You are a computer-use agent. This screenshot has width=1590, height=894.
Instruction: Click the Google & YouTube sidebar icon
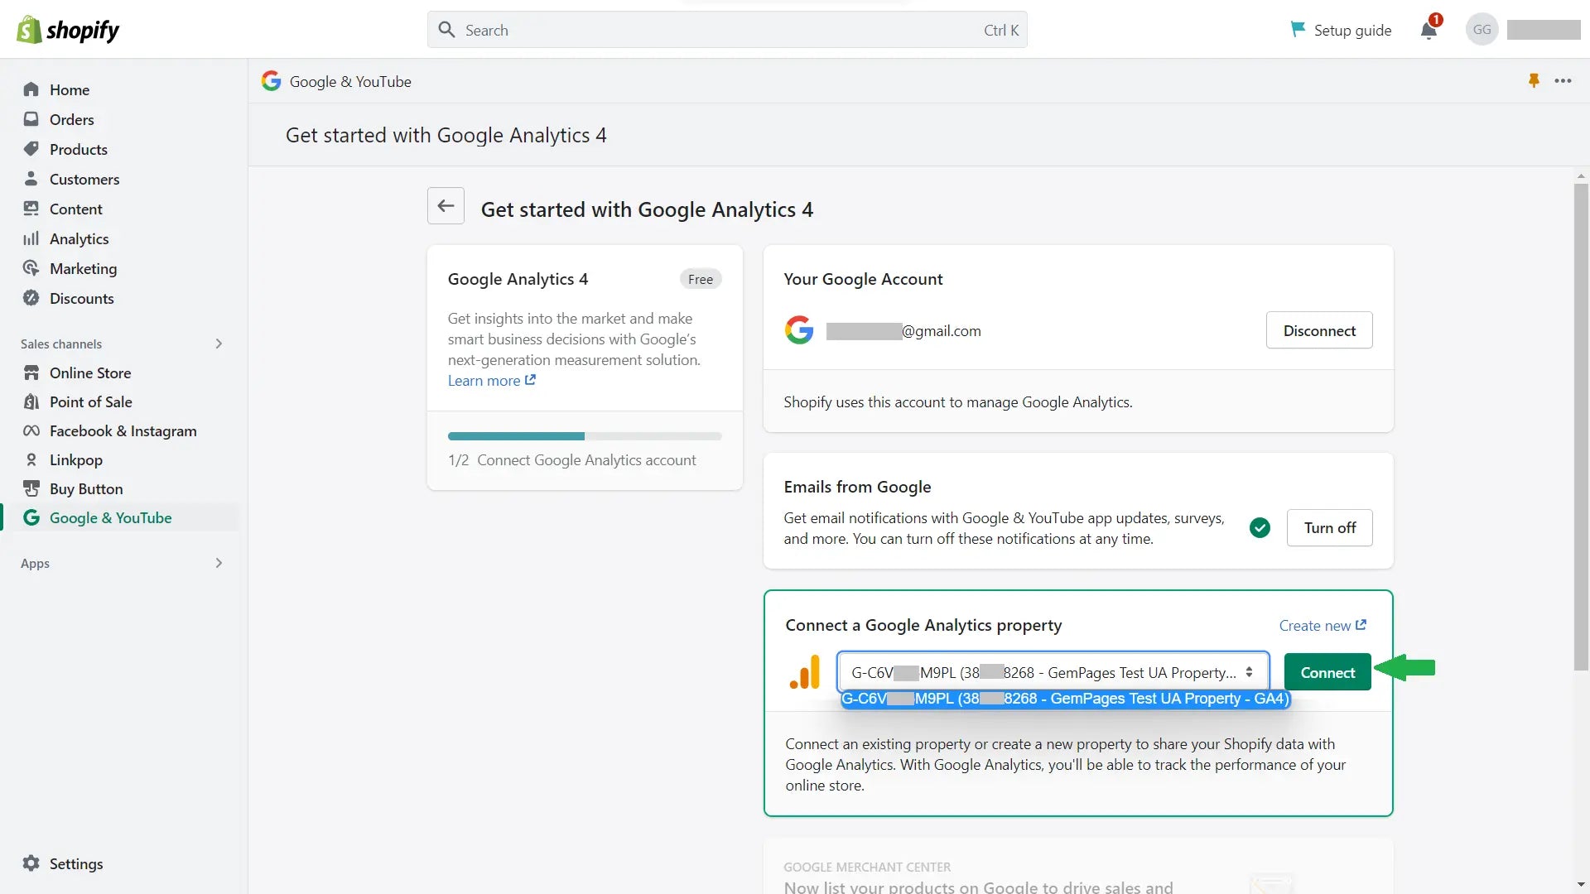click(31, 517)
